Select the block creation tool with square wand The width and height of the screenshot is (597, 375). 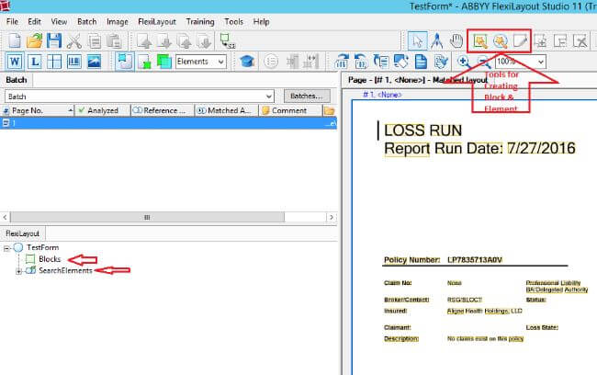click(480, 40)
